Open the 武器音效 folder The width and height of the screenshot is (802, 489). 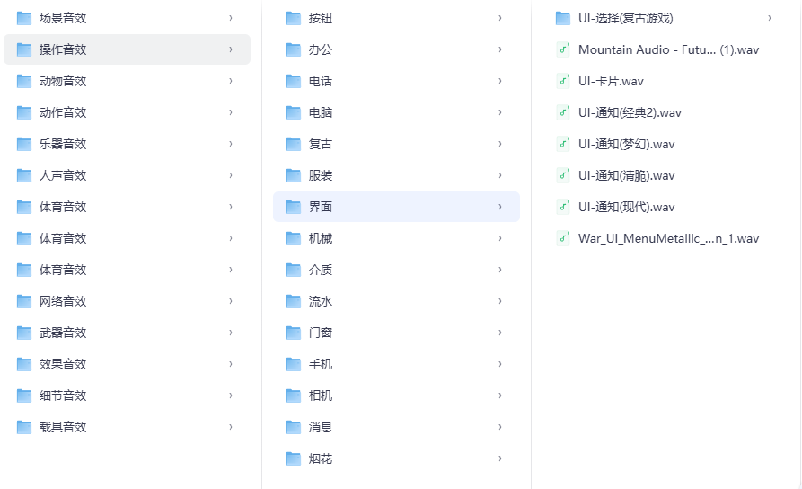63,333
